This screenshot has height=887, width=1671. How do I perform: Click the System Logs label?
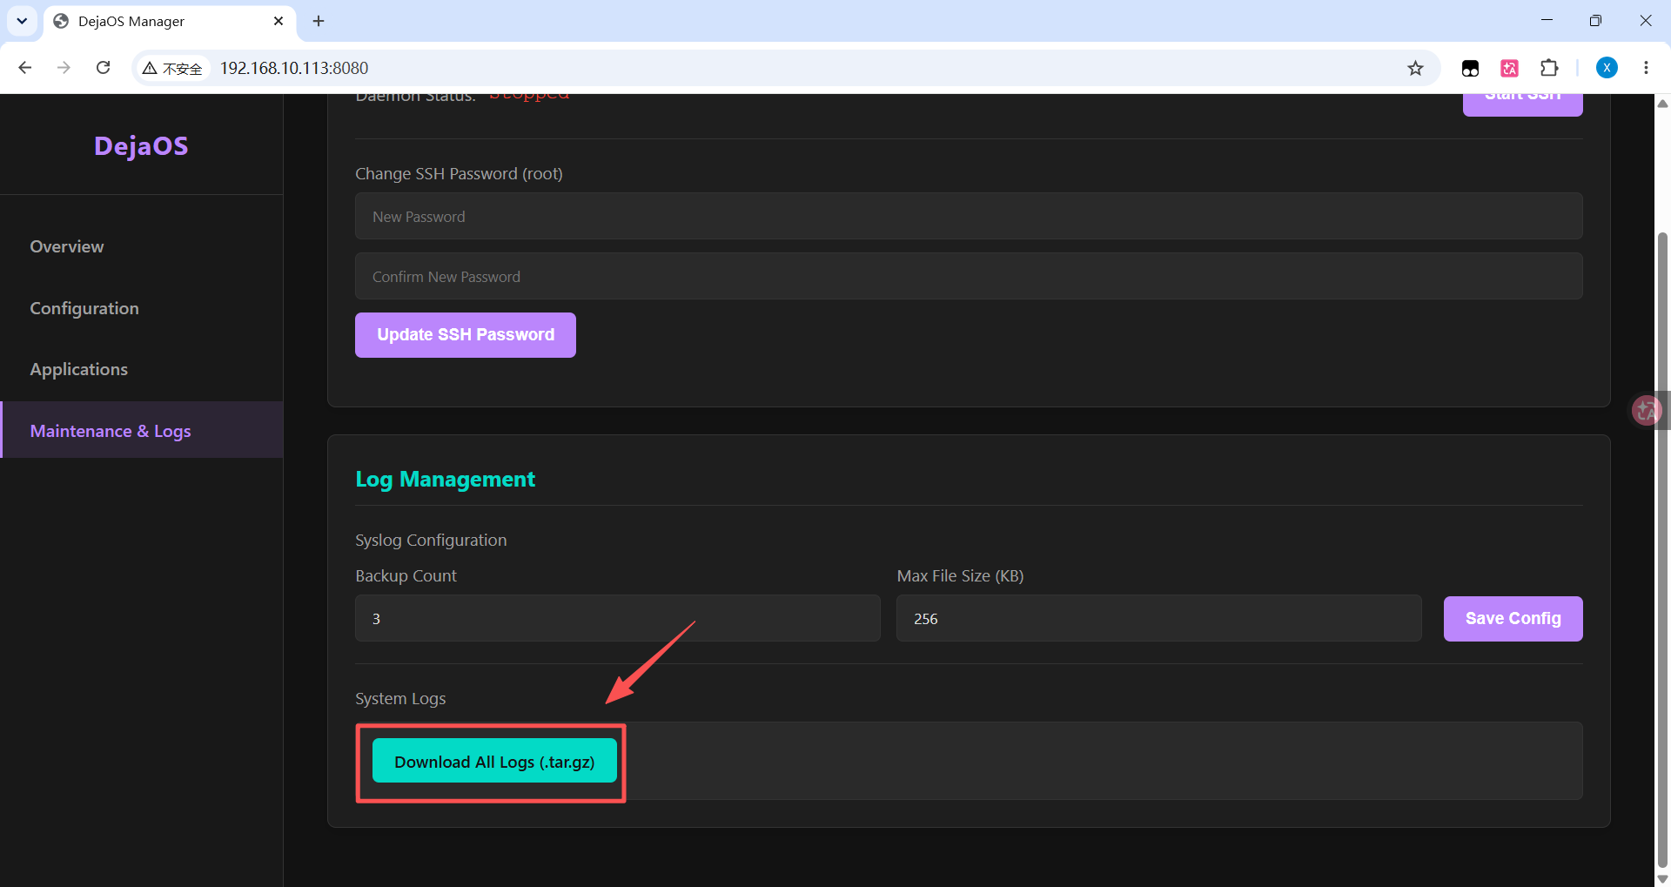400,698
